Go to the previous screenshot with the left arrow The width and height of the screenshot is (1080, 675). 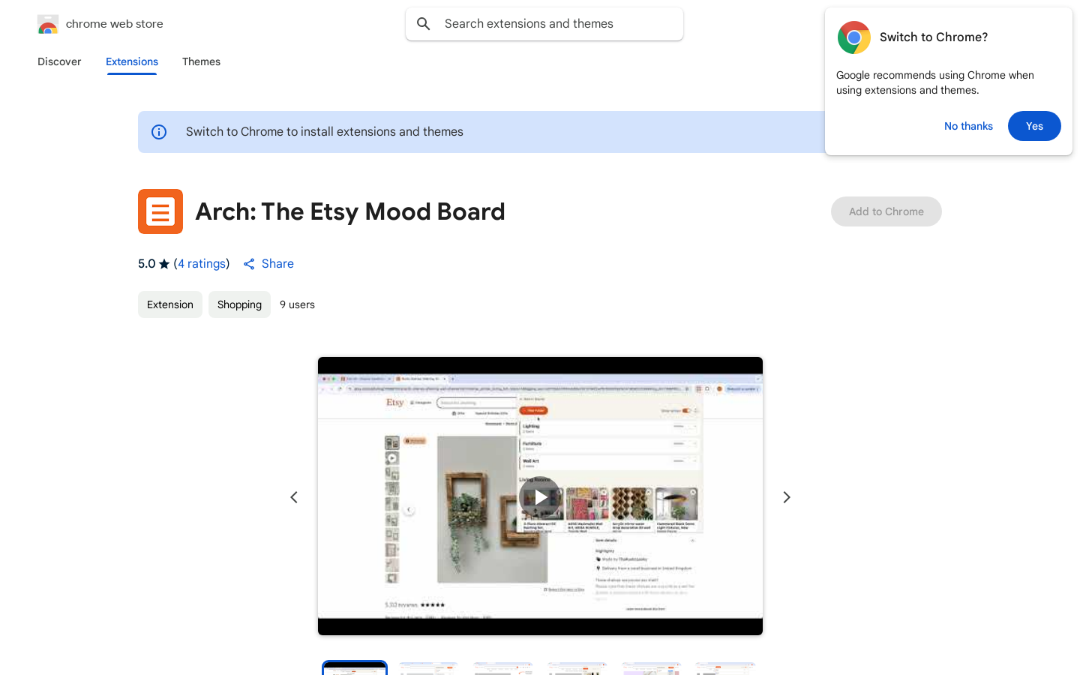[x=294, y=497]
